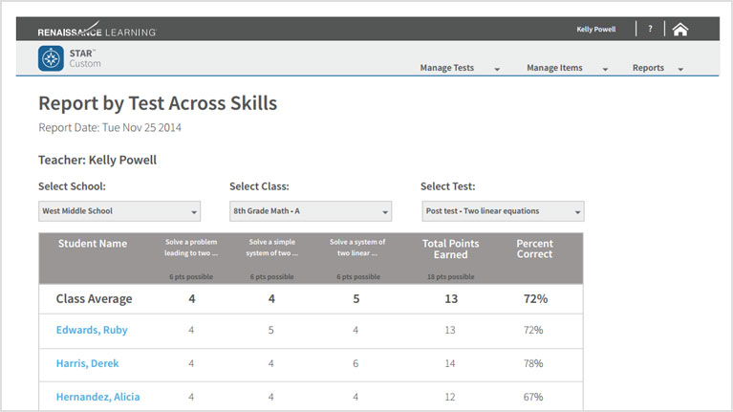Click the Total Points Earned column header
Screen dimensions: 733x412
(x=450, y=249)
